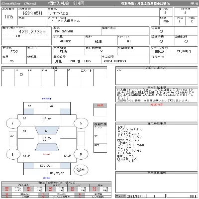Select the front-left tire circle
199x199 pixels.
13,123
